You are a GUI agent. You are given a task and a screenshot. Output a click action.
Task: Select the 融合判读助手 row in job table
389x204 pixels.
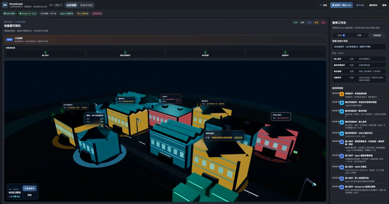tap(359, 65)
